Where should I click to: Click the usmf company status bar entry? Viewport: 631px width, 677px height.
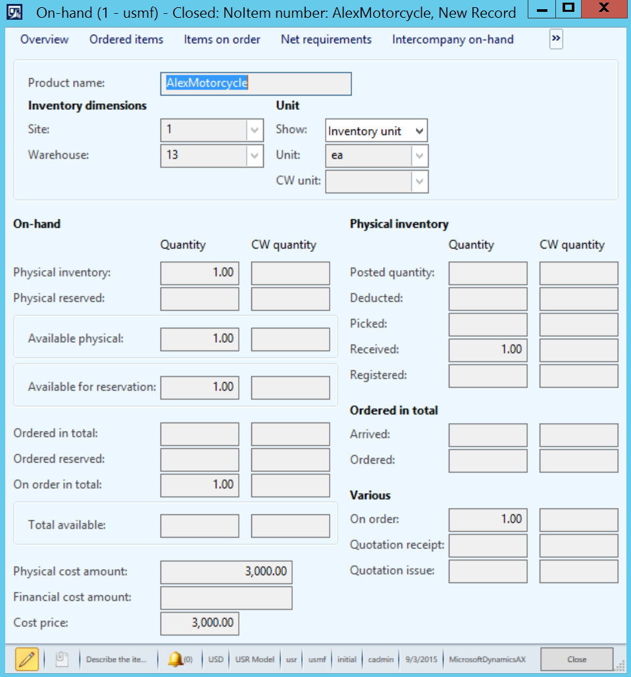tap(317, 659)
